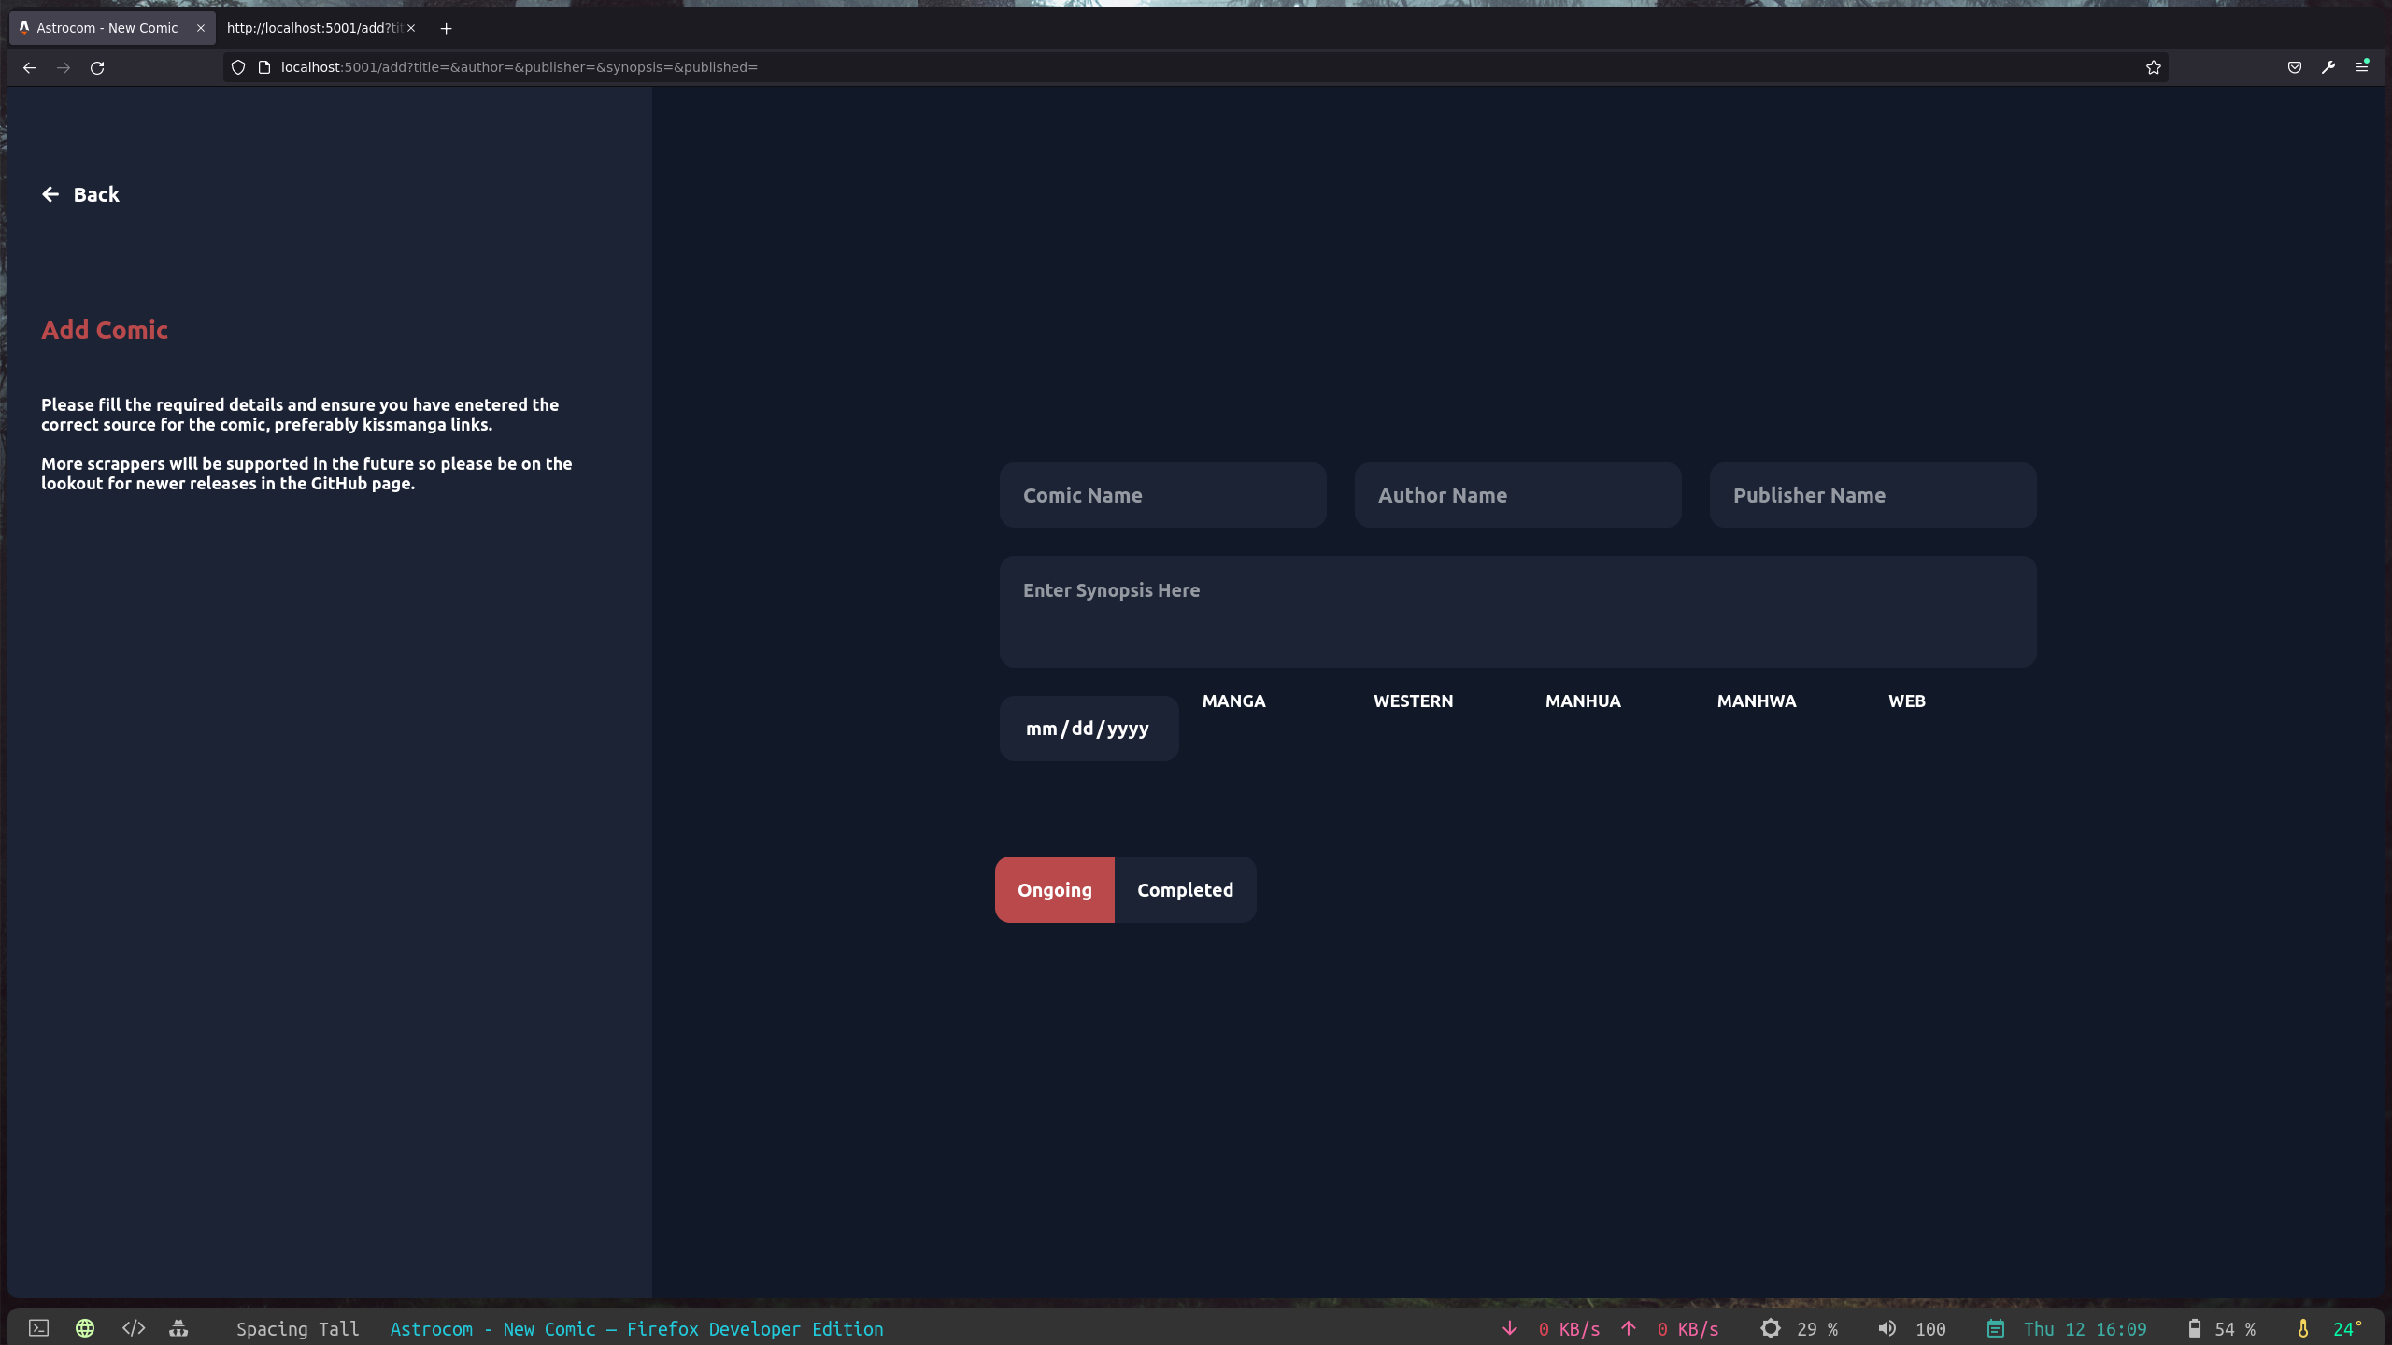
Task: Click the volume speaker icon
Action: click(1887, 1328)
